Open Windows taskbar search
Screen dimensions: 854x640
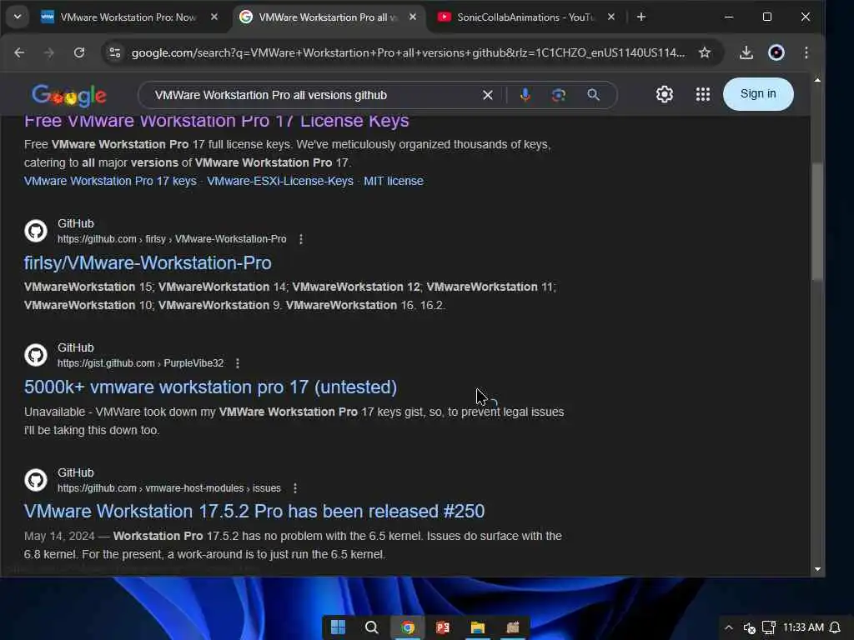tap(372, 627)
